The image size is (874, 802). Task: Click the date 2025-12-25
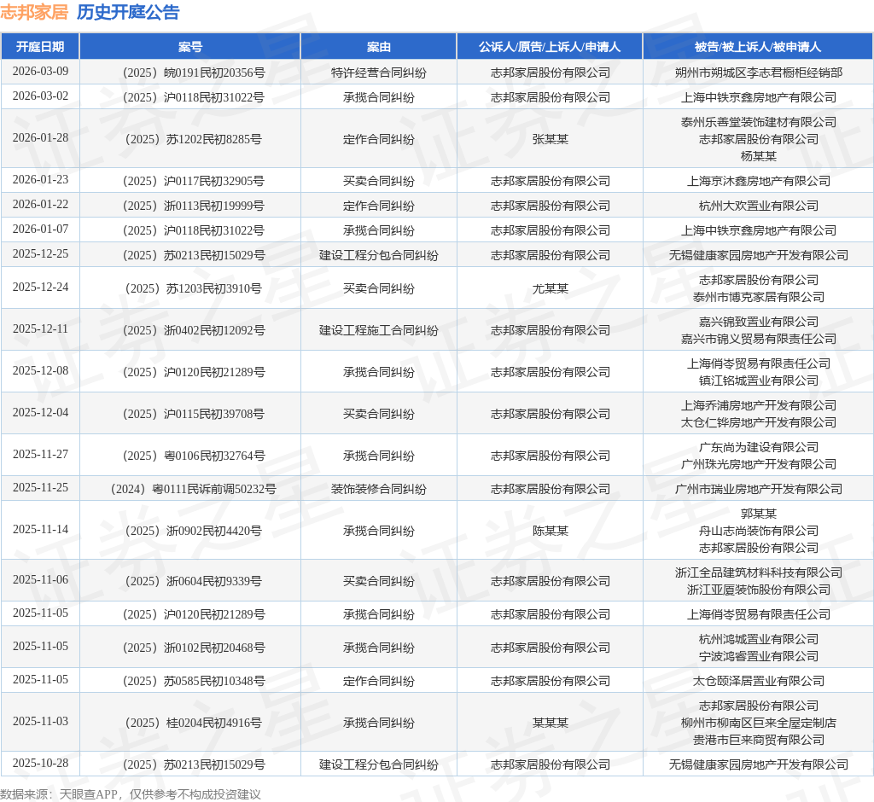coord(41,253)
